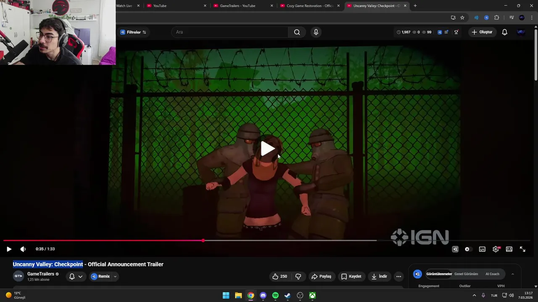
Task: Click the 1,987 clock statistic
Action: tap(403, 32)
